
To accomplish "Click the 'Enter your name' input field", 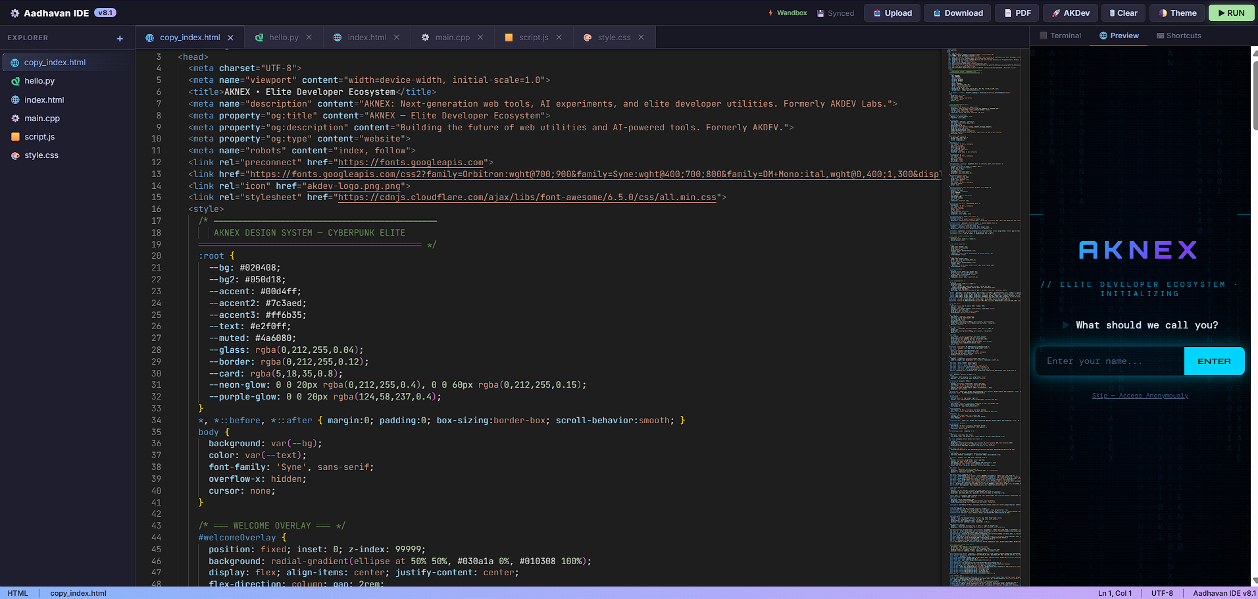I will 1110,361.
